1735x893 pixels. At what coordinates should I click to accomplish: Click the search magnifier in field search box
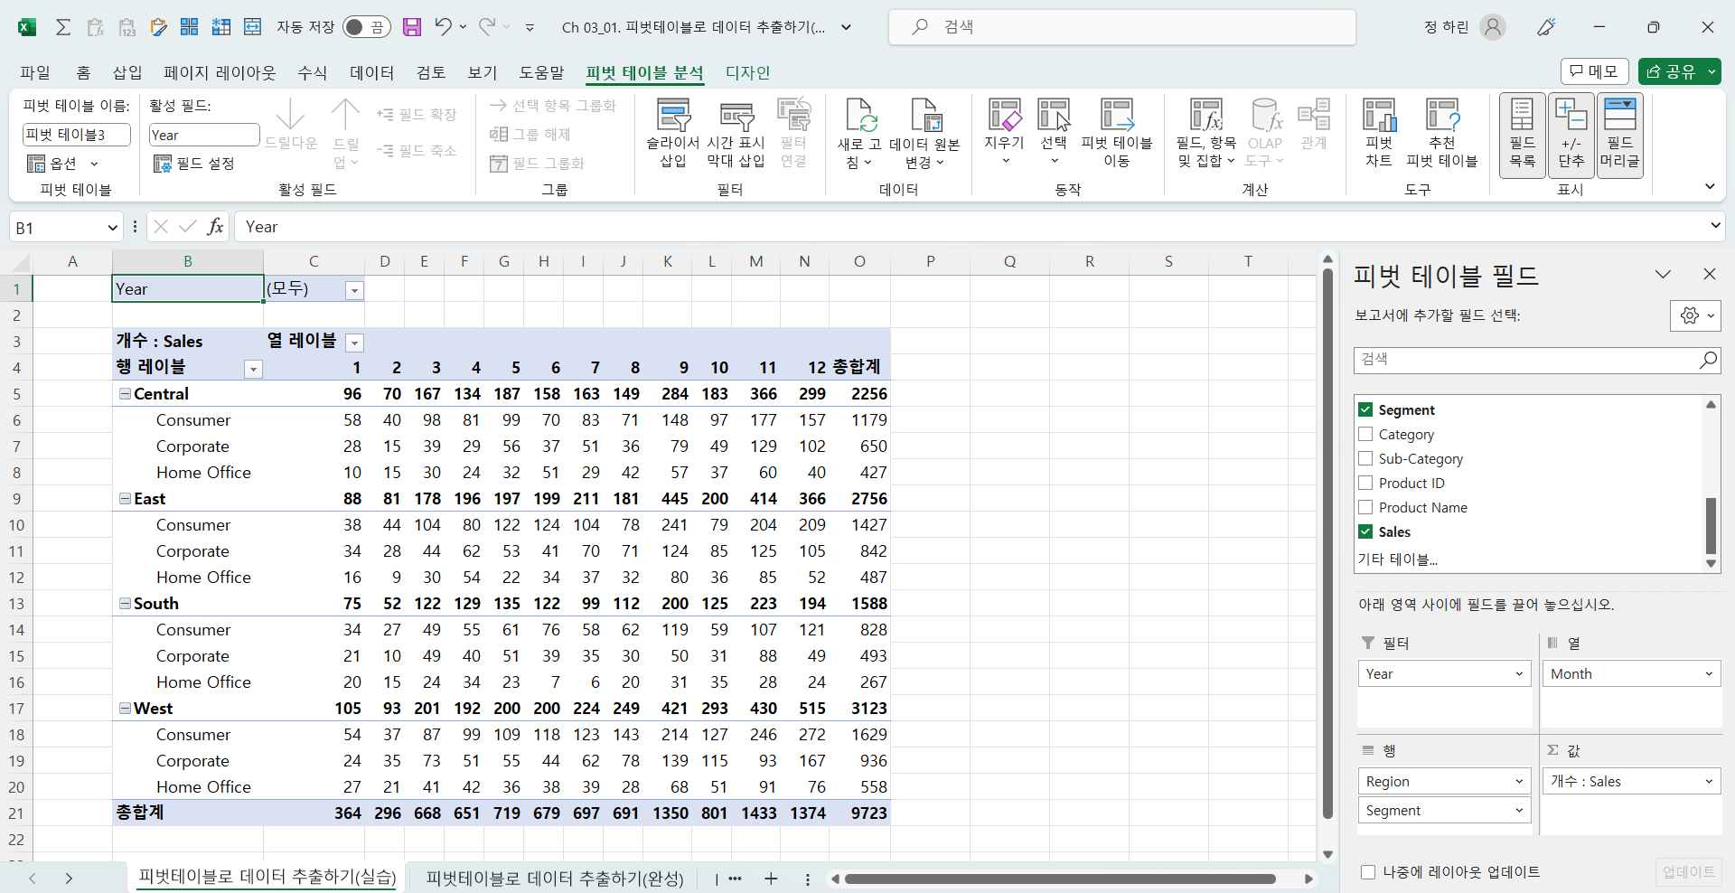click(1707, 360)
